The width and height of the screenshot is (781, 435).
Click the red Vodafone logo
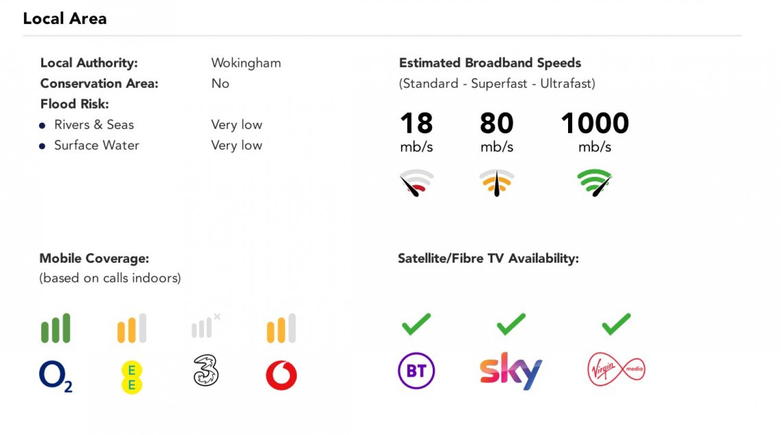click(281, 375)
